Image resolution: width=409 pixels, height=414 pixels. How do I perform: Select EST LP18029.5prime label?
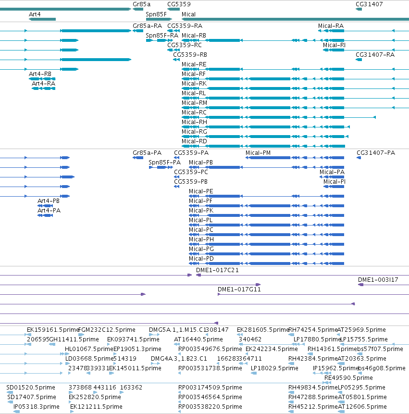pyautogui.click(x=274, y=368)
